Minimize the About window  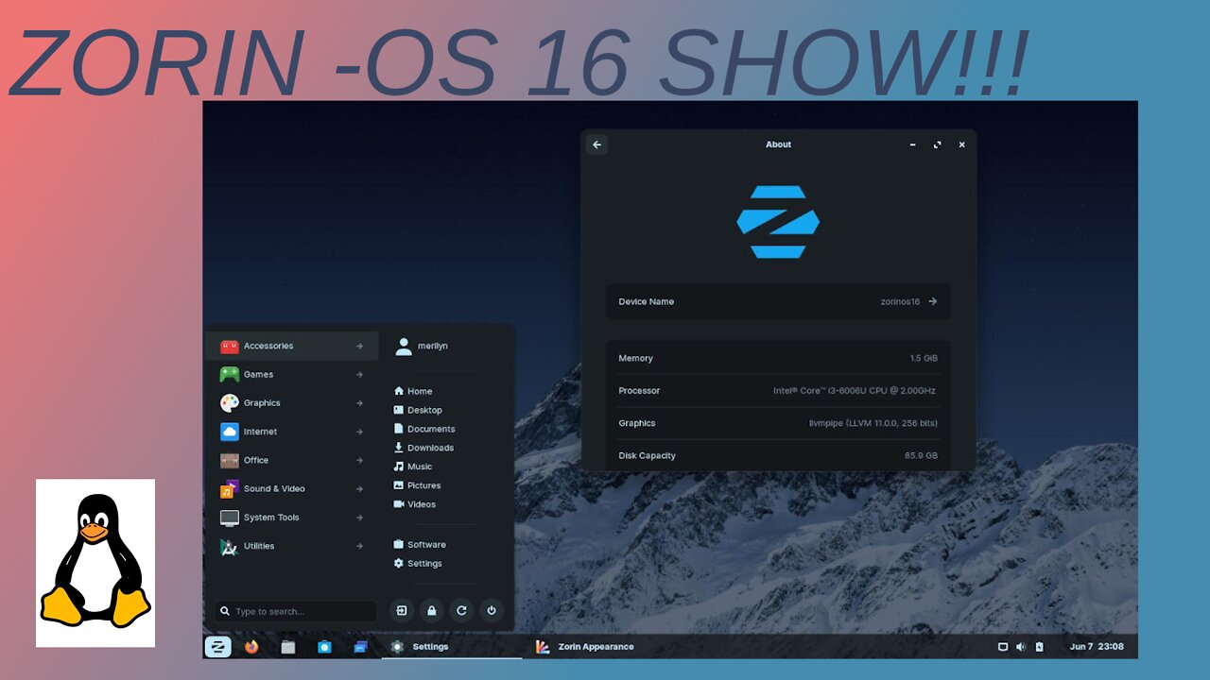click(x=912, y=144)
